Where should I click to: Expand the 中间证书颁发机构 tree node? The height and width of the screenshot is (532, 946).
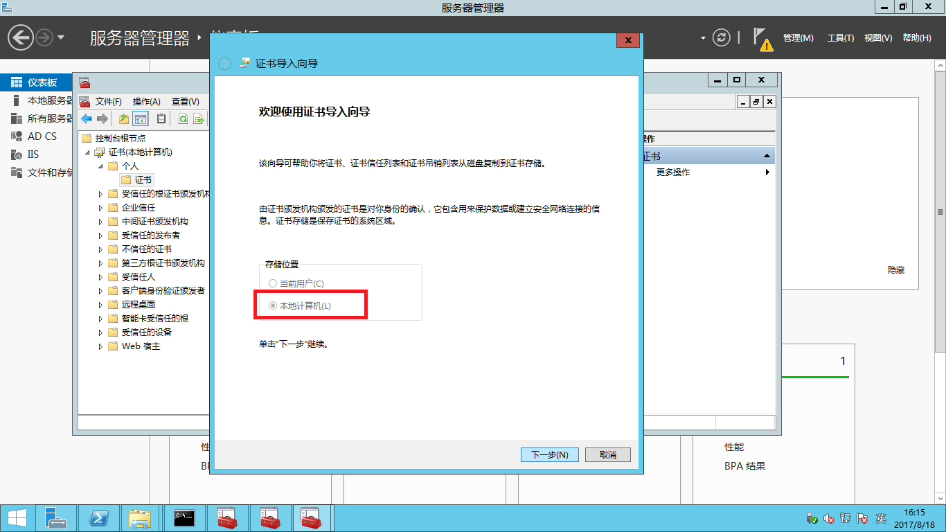(100, 222)
